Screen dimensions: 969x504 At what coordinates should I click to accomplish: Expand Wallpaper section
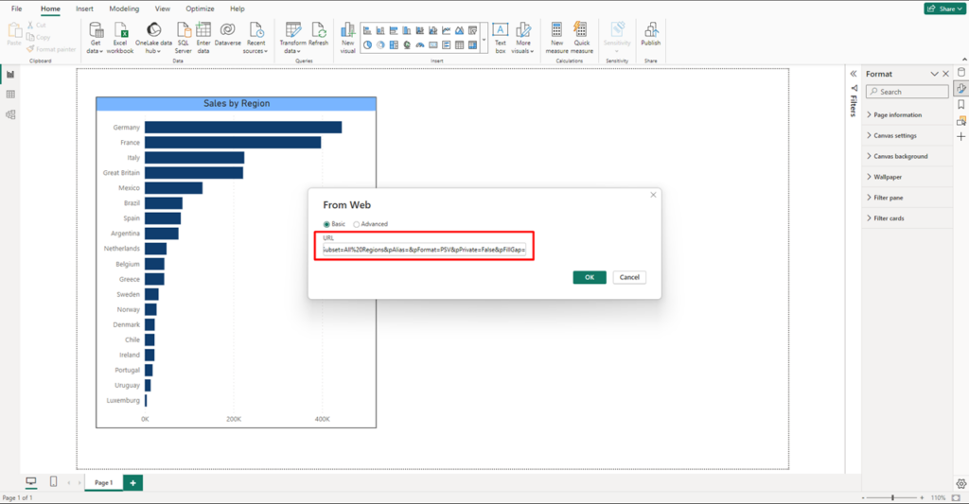pyautogui.click(x=907, y=177)
